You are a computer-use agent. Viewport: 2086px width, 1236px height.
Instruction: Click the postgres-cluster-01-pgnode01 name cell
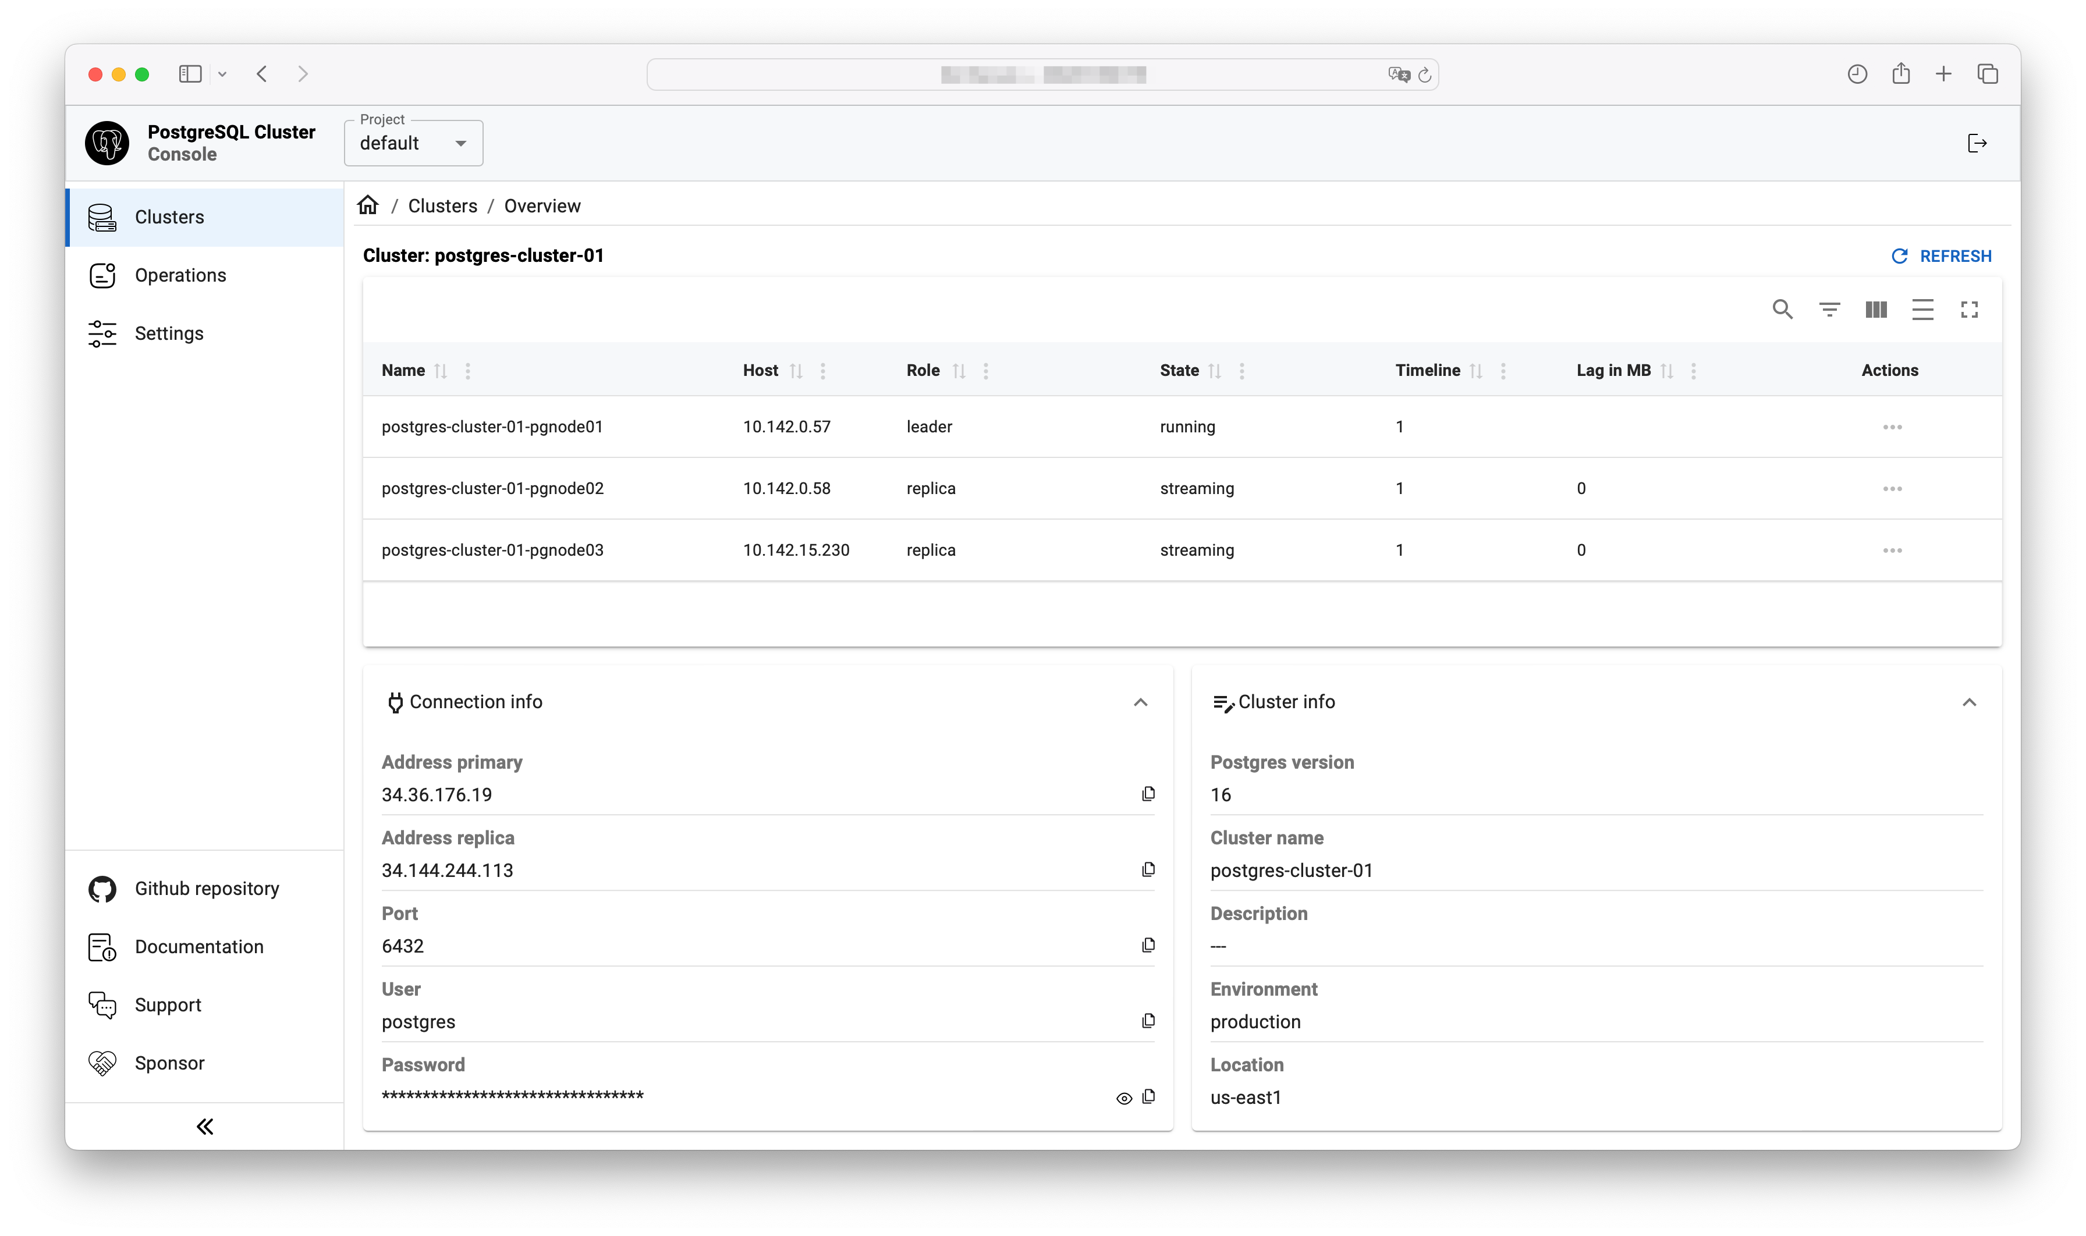pyautogui.click(x=491, y=427)
